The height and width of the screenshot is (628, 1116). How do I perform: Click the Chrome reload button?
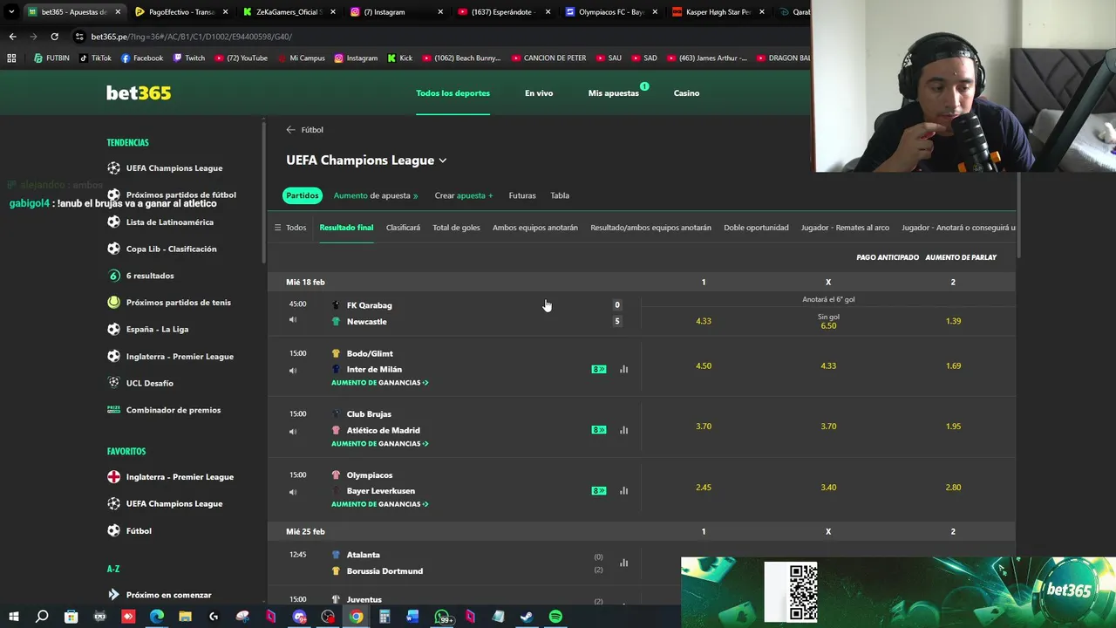[54, 37]
